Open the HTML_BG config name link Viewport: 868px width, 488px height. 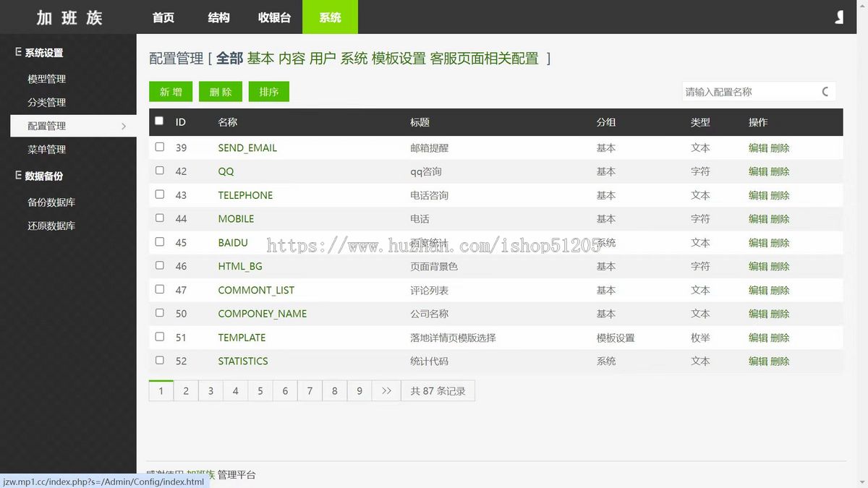point(240,266)
